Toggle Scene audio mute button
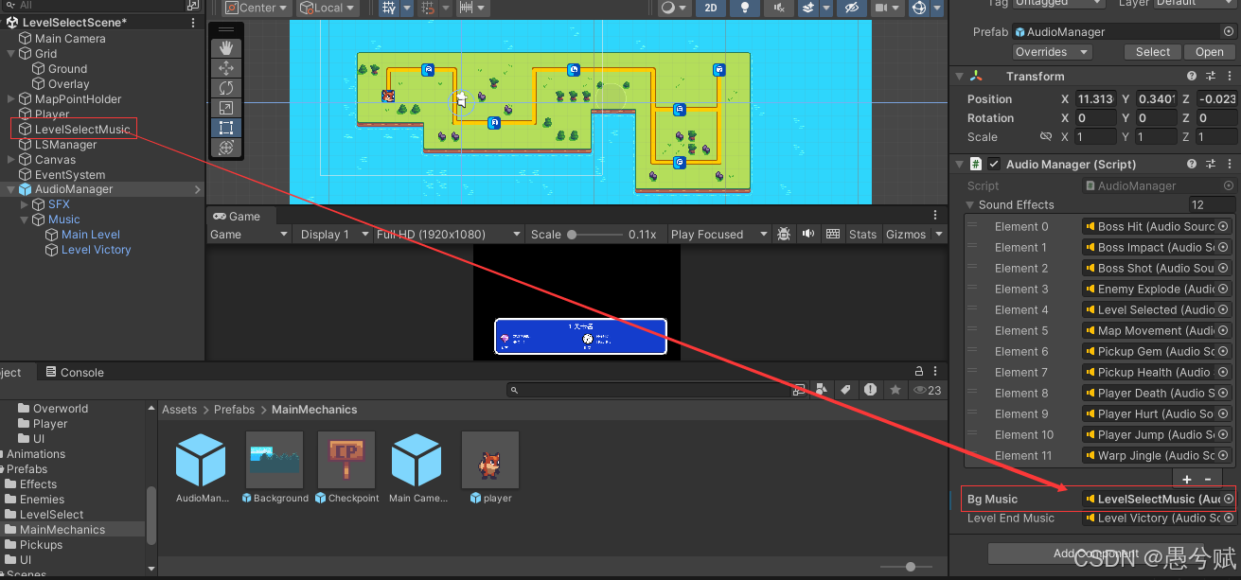The width and height of the screenshot is (1241, 580). pyautogui.click(x=778, y=8)
